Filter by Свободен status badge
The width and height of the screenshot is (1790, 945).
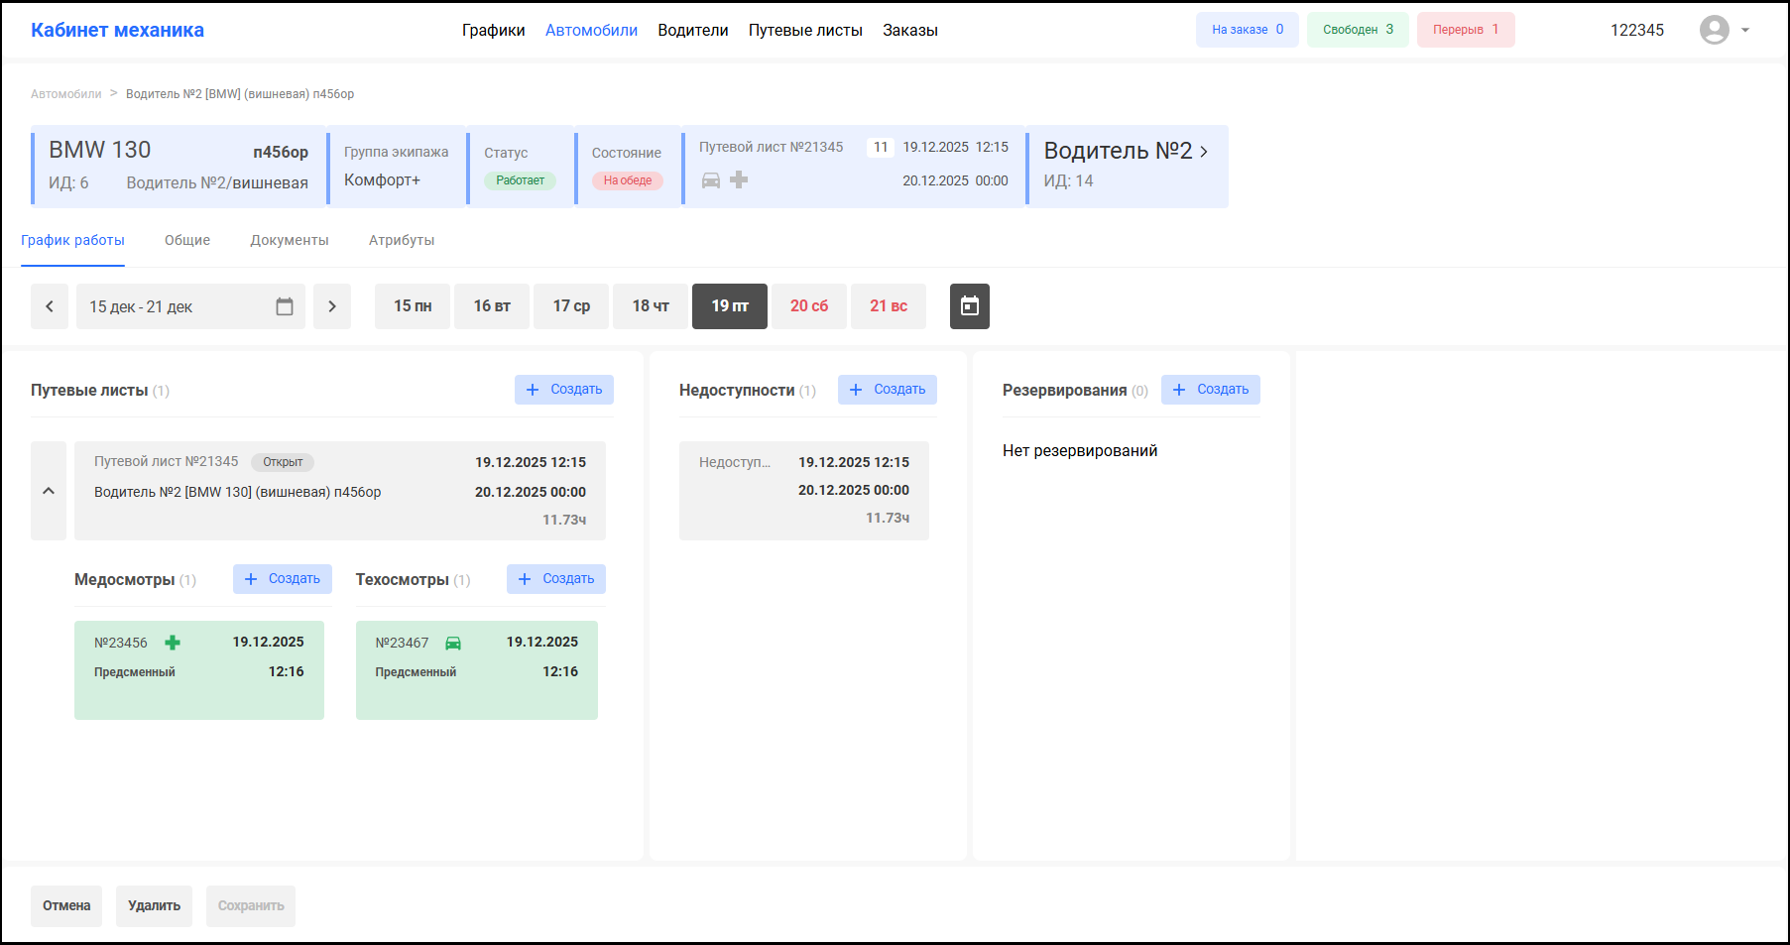1358,30
